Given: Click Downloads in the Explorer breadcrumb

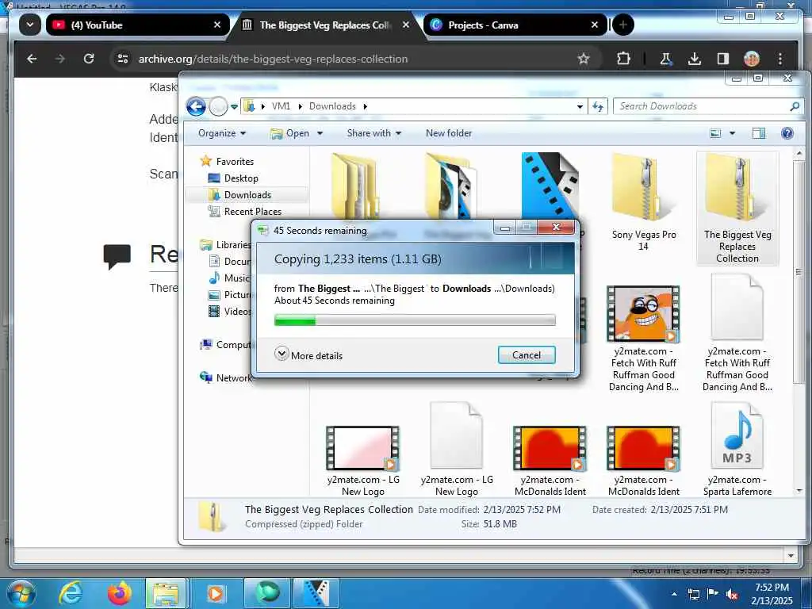Looking at the screenshot, I should [x=332, y=106].
